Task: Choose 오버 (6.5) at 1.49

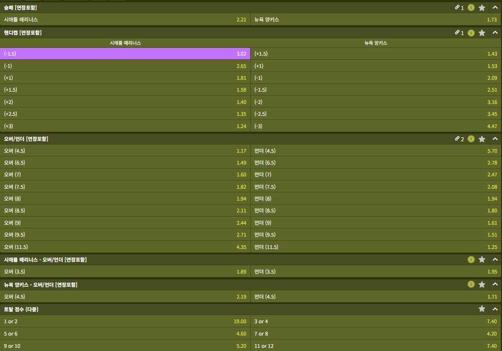Action: click(x=125, y=162)
